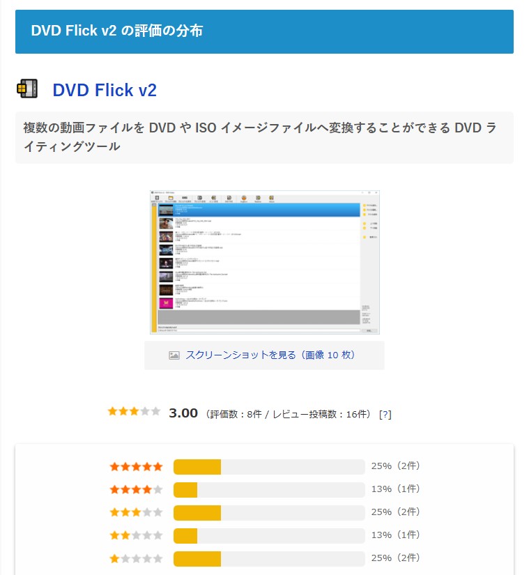Click the three-star distribution bar
The image size is (529, 575).
[269, 513]
